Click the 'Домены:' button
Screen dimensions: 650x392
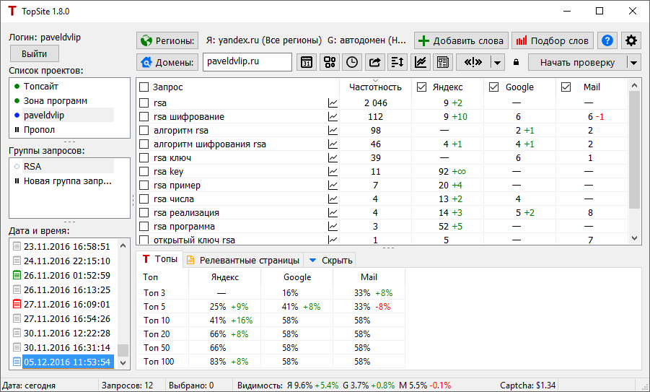point(167,63)
